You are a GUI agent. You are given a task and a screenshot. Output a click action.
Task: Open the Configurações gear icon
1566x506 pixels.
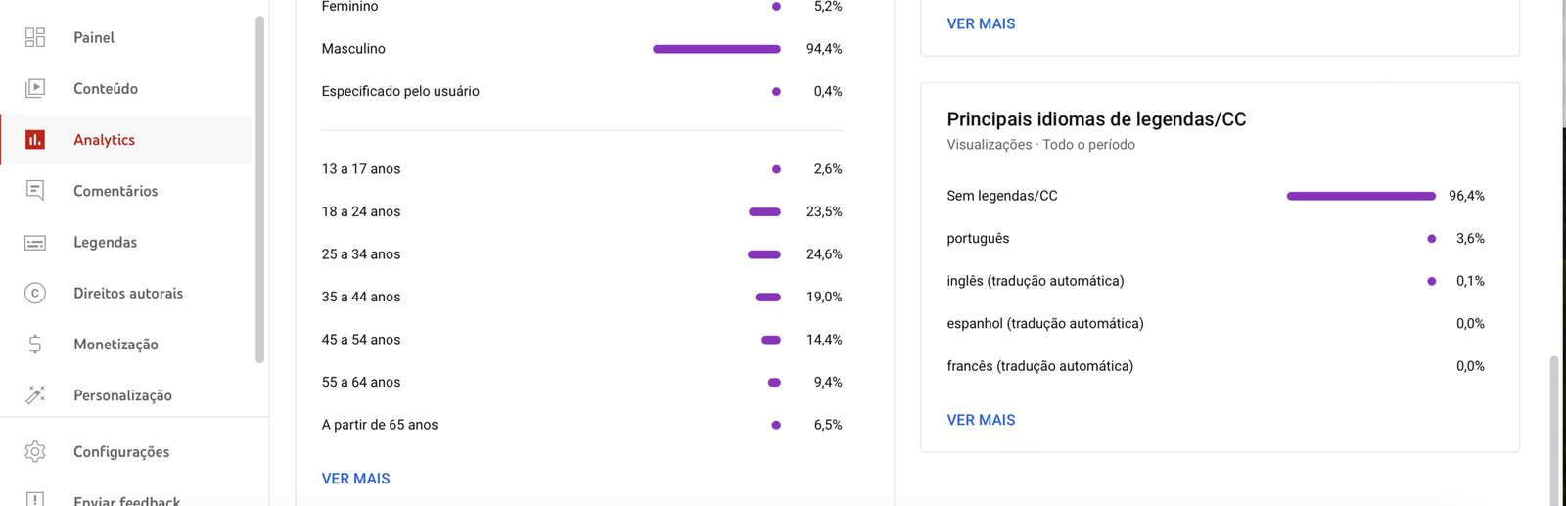tap(35, 451)
